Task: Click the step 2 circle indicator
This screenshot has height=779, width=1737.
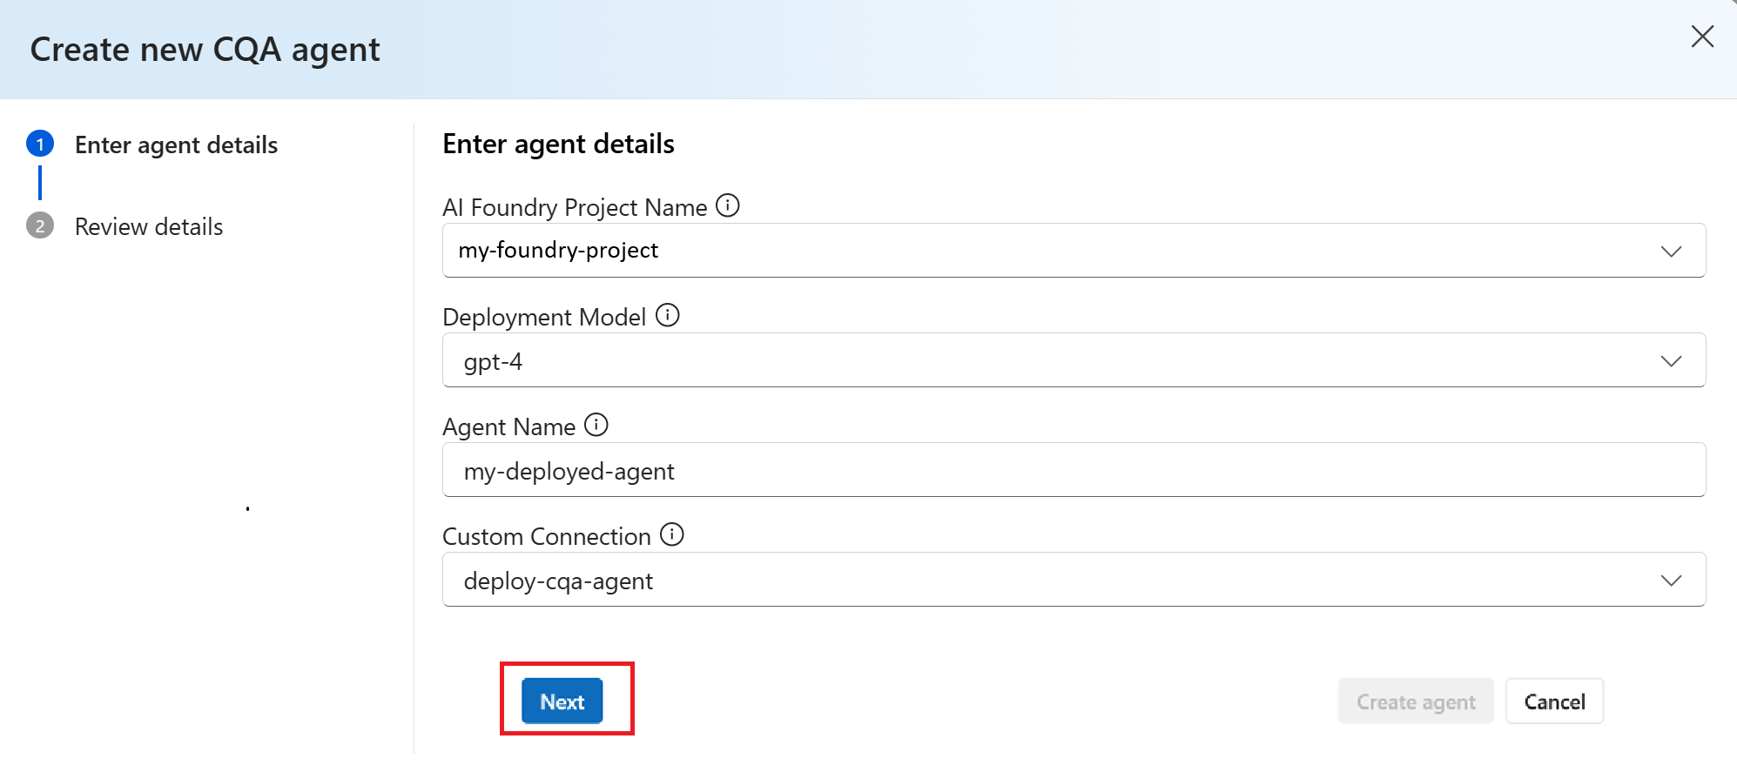Action: point(40,225)
